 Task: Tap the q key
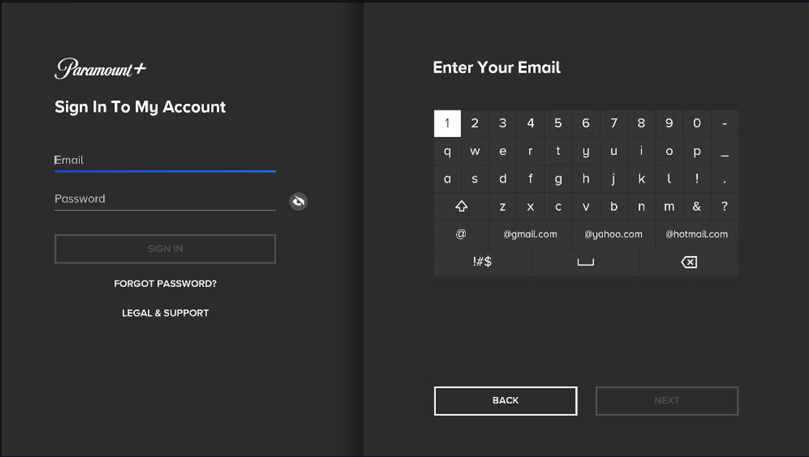coord(447,151)
